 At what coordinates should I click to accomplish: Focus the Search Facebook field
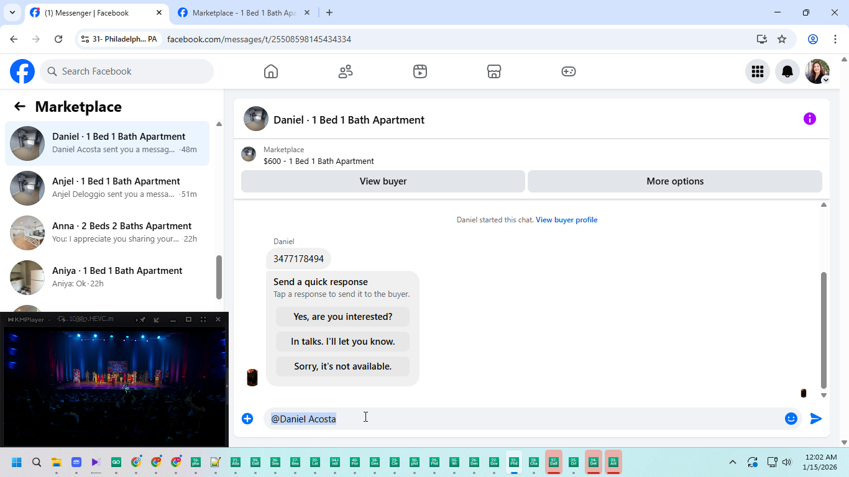point(127,71)
